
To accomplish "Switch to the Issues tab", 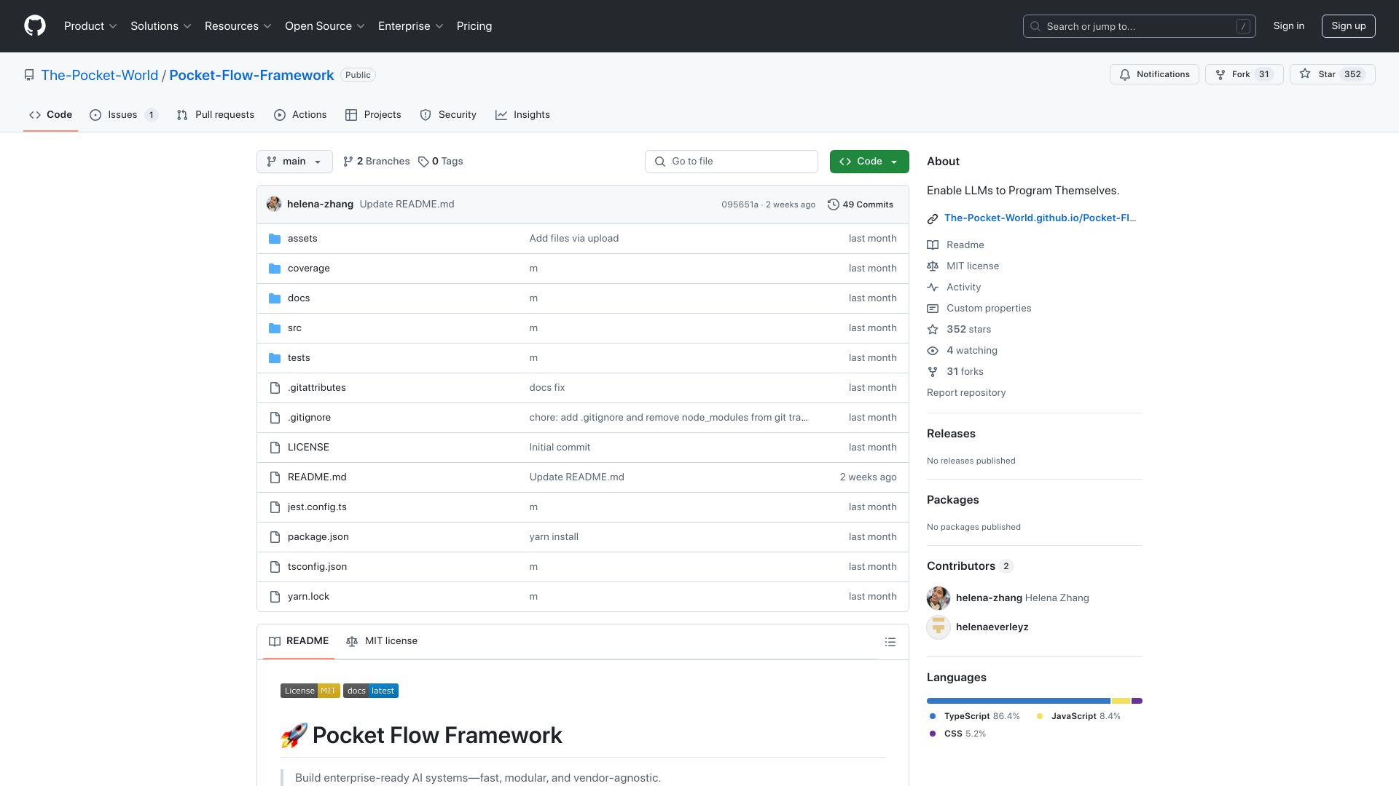I will 123,115.
